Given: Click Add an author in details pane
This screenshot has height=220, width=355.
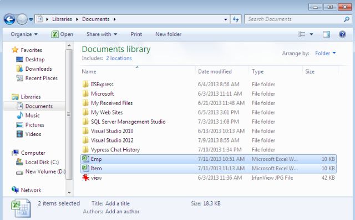Looking at the screenshot, I should pyautogui.click(x=123, y=212).
